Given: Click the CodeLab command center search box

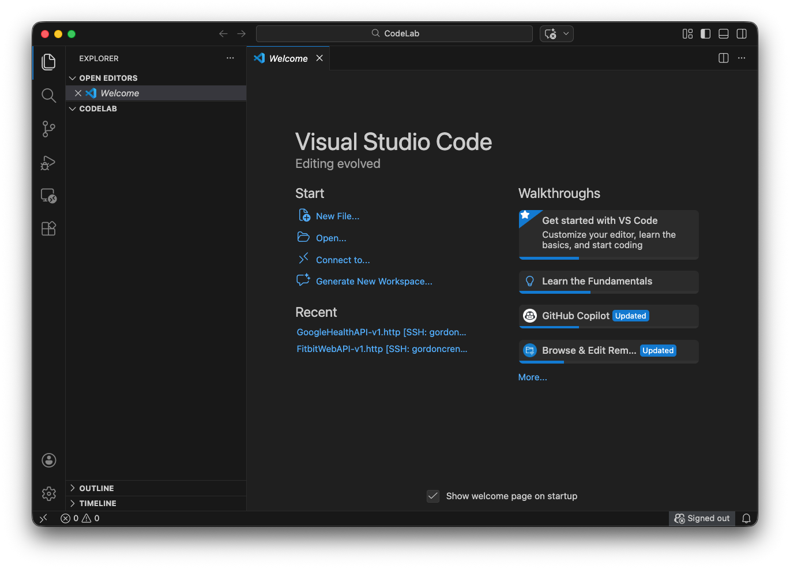Looking at the screenshot, I should click(394, 33).
